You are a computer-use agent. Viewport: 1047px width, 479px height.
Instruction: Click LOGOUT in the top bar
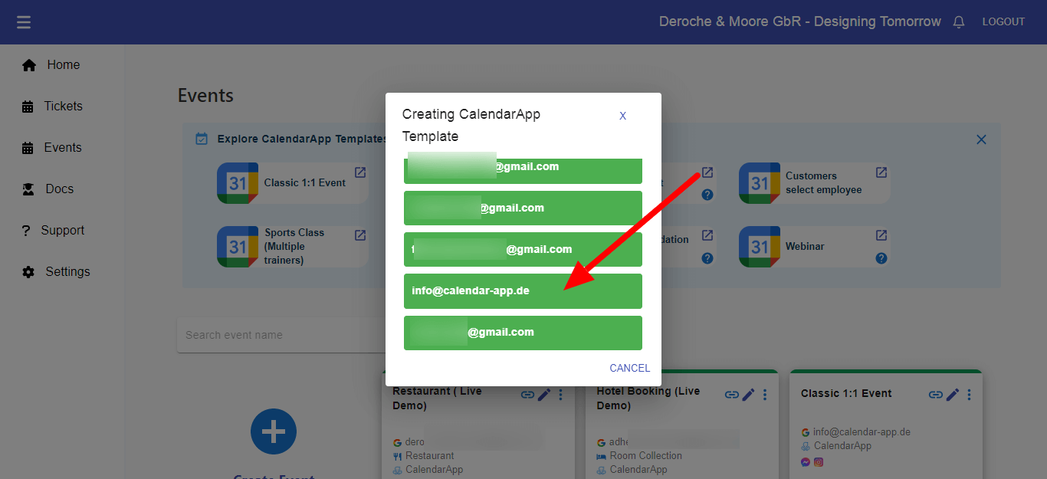(x=1003, y=21)
